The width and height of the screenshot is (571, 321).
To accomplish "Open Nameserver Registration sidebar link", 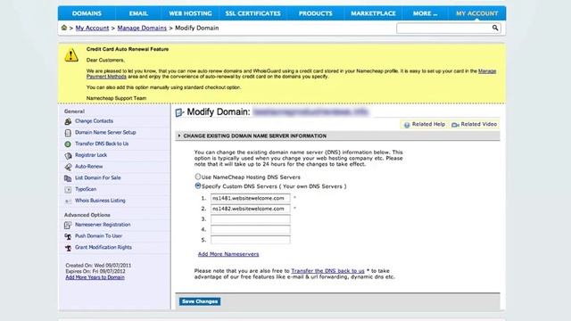I will pyautogui.click(x=103, y=225).
